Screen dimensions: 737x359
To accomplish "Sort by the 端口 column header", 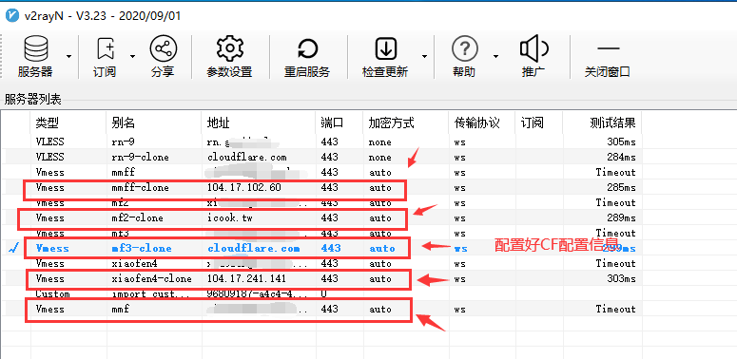I will pos(339,123).
